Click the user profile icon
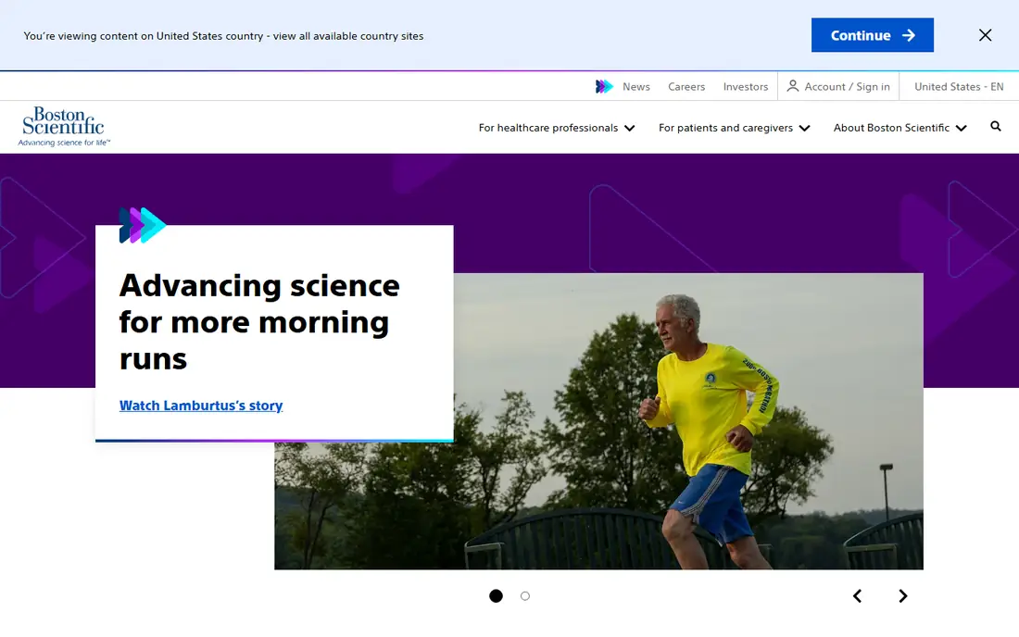1019x637 pixels. click(x=793, y=86)
